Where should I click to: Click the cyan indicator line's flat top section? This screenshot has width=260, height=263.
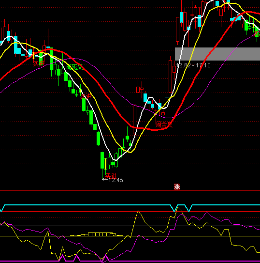point(87,205)
